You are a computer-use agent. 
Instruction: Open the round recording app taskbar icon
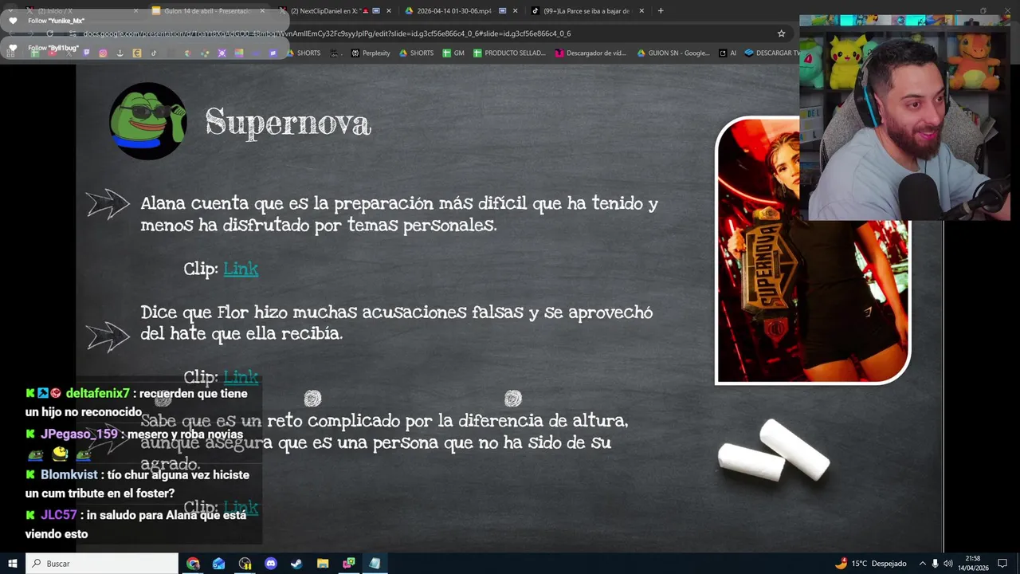point(245,564)
